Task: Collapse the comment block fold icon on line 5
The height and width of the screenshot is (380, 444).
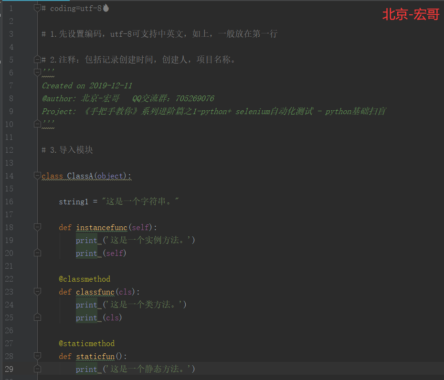Action: pyautogui.click(x=37, y=60)
